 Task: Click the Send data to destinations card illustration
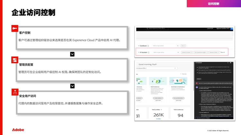coord(178,81)
